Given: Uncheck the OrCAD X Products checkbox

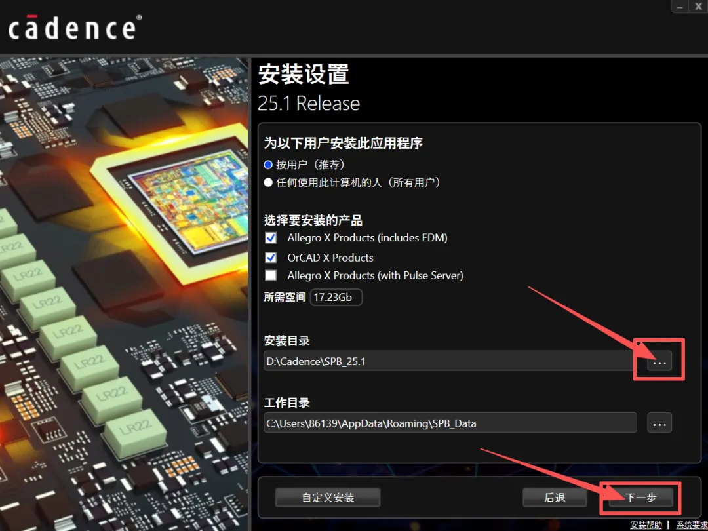Looking at the screenshot, I should pyautogui.click(x=271, y=258).
